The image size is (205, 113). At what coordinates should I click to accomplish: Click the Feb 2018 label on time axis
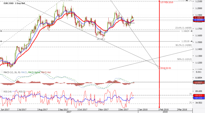coord(164,109)
